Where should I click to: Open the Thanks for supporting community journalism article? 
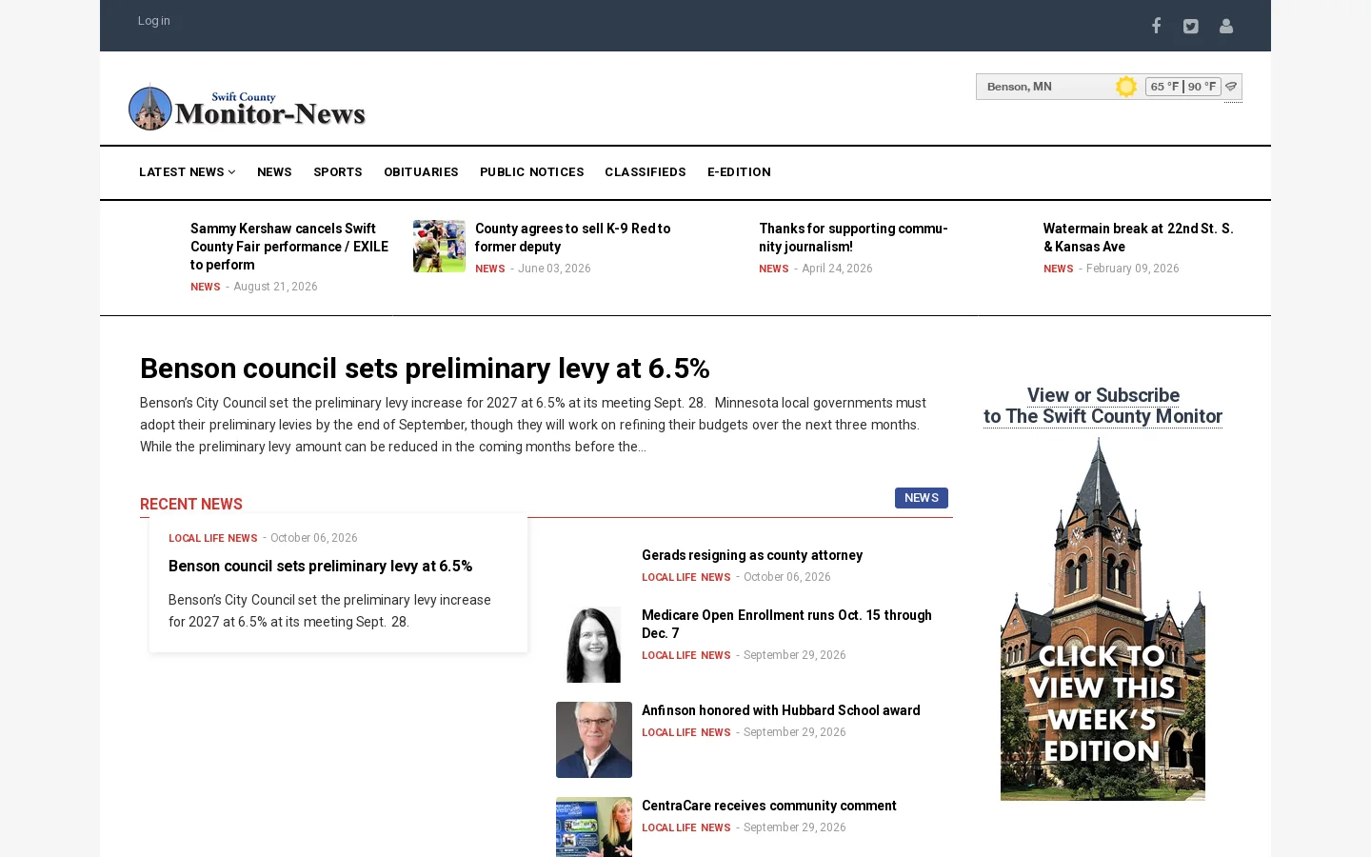(x=853, y=237)
